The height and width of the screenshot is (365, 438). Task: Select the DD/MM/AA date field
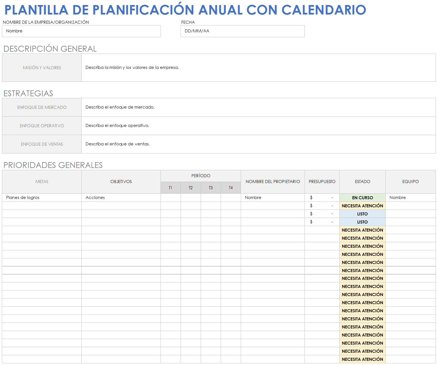(242, 31)
